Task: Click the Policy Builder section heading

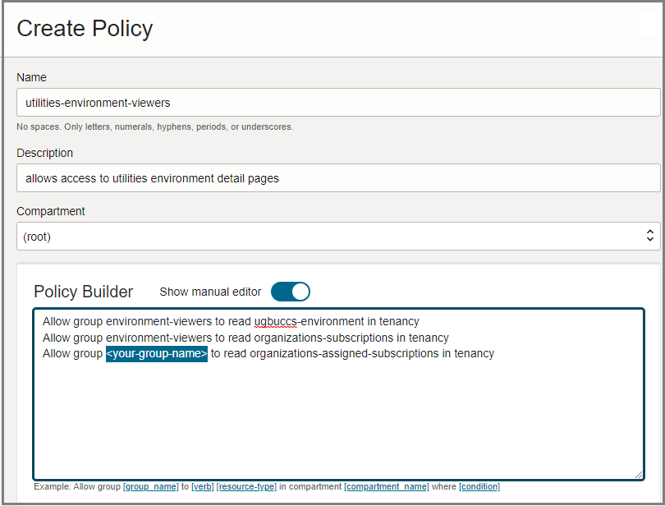Action: click(84, 292)
